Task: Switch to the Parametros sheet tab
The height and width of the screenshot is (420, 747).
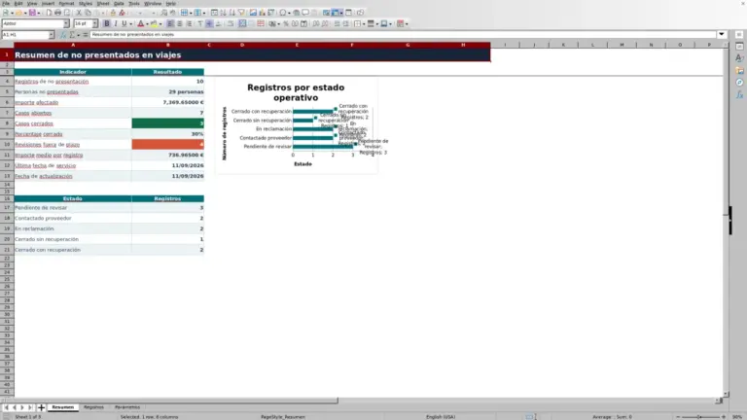Action: pos(127,407)
